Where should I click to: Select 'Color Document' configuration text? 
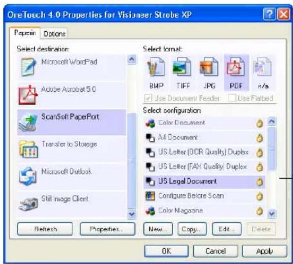point(181,123)
